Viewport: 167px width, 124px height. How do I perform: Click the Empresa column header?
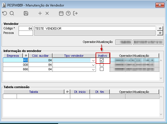(13, 56)
